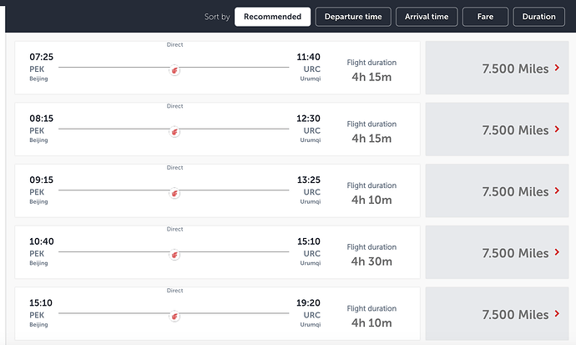Sort flights by Arrival time
The height and width of the screenshot is (345, 576).
pyautogui.click(x=427, y=17)
